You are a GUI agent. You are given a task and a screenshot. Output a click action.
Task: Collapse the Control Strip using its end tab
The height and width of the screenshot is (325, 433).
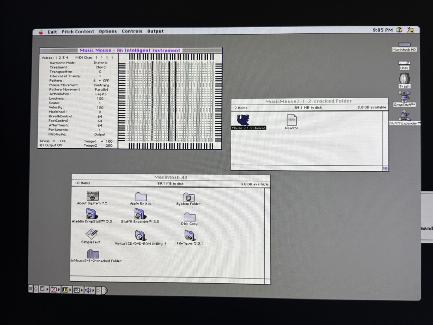point(104,290)
